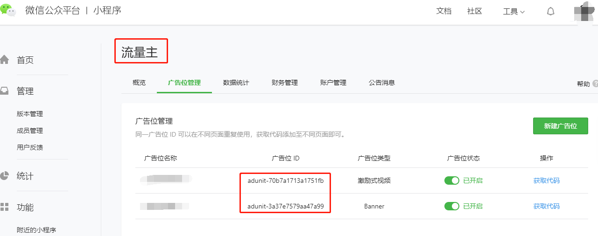Click the 微信公众平台 header title
Screen dimensions: 598x236
click(x=53, y=11)
